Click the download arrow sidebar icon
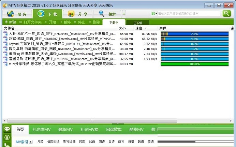Screen dimensions: 236x147 tap(6, 145)
